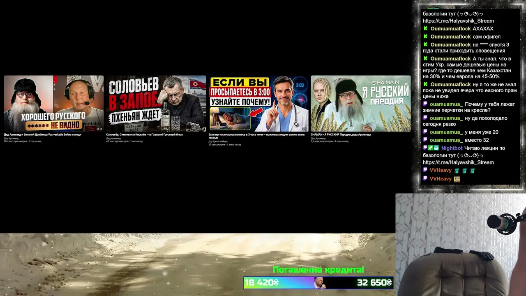Image resolution: width=526 pixels, height=296 pixels.
Task: Click Twitch icon beside 'ну да похолодало' message
Action: point(425,118)
